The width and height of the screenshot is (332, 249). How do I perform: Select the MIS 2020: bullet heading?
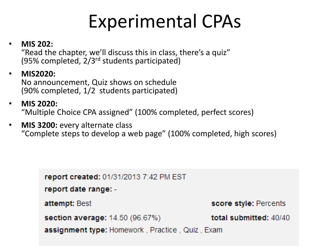tap(39, 104)
